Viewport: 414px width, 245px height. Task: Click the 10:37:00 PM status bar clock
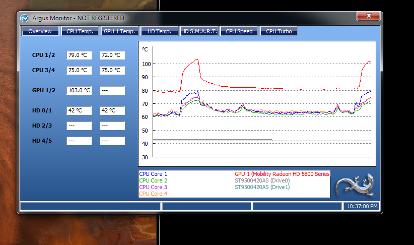362,206
